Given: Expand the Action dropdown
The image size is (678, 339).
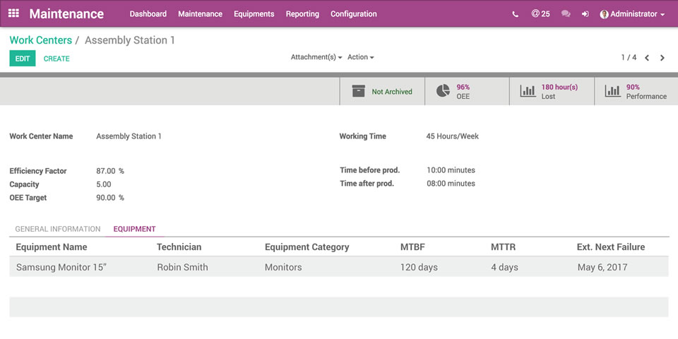Looking at the screenshot, I should [x=360, y=57].
